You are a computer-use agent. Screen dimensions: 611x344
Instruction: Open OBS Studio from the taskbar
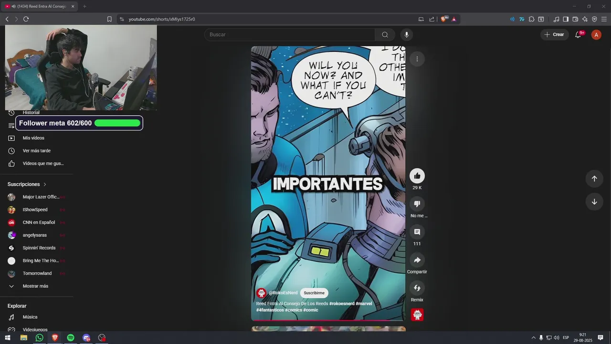click(102, 338)
